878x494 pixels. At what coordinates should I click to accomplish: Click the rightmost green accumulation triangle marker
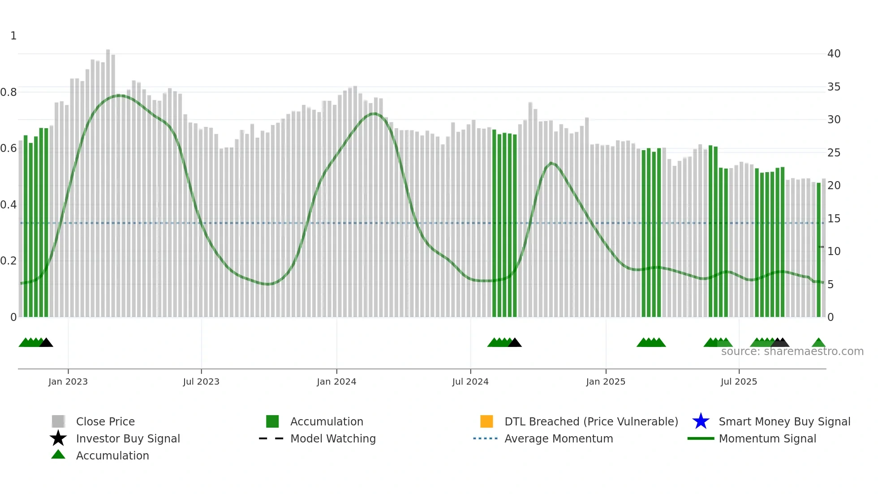click(818, 343)
